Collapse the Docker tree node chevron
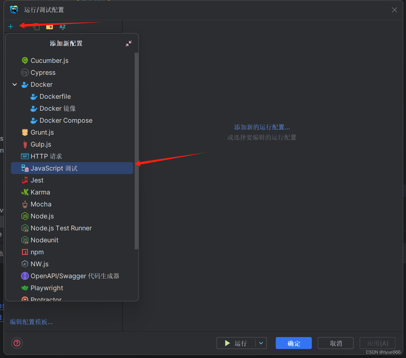406x358 pixels. tap(15, 84)
